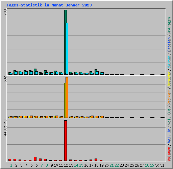The image size is (173, 169).
Task: Click the red volume bar for day 18
Action: 96,160
